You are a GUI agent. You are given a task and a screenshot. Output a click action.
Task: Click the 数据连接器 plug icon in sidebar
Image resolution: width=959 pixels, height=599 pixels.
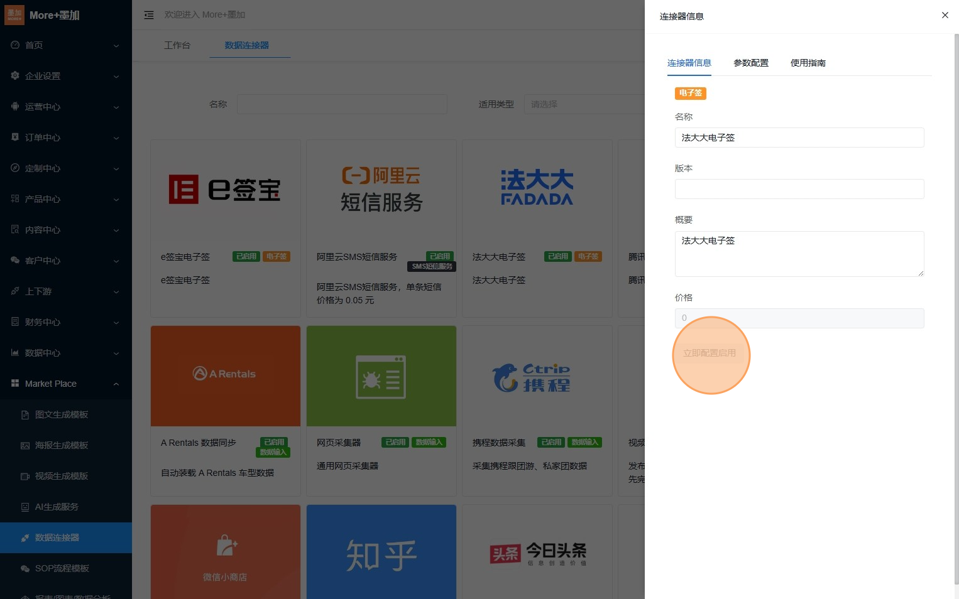tap(25, 537)
